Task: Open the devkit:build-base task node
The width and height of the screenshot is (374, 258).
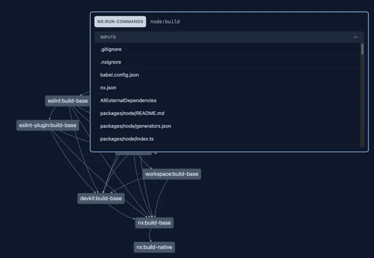Action: 101,198
